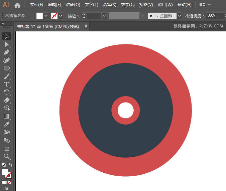Click the Home icon
The image size is (226, 191).
tap(17, 5)
